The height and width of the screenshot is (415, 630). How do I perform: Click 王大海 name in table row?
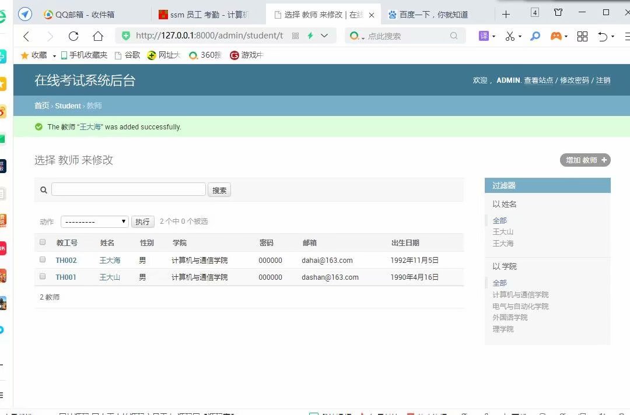110,261
